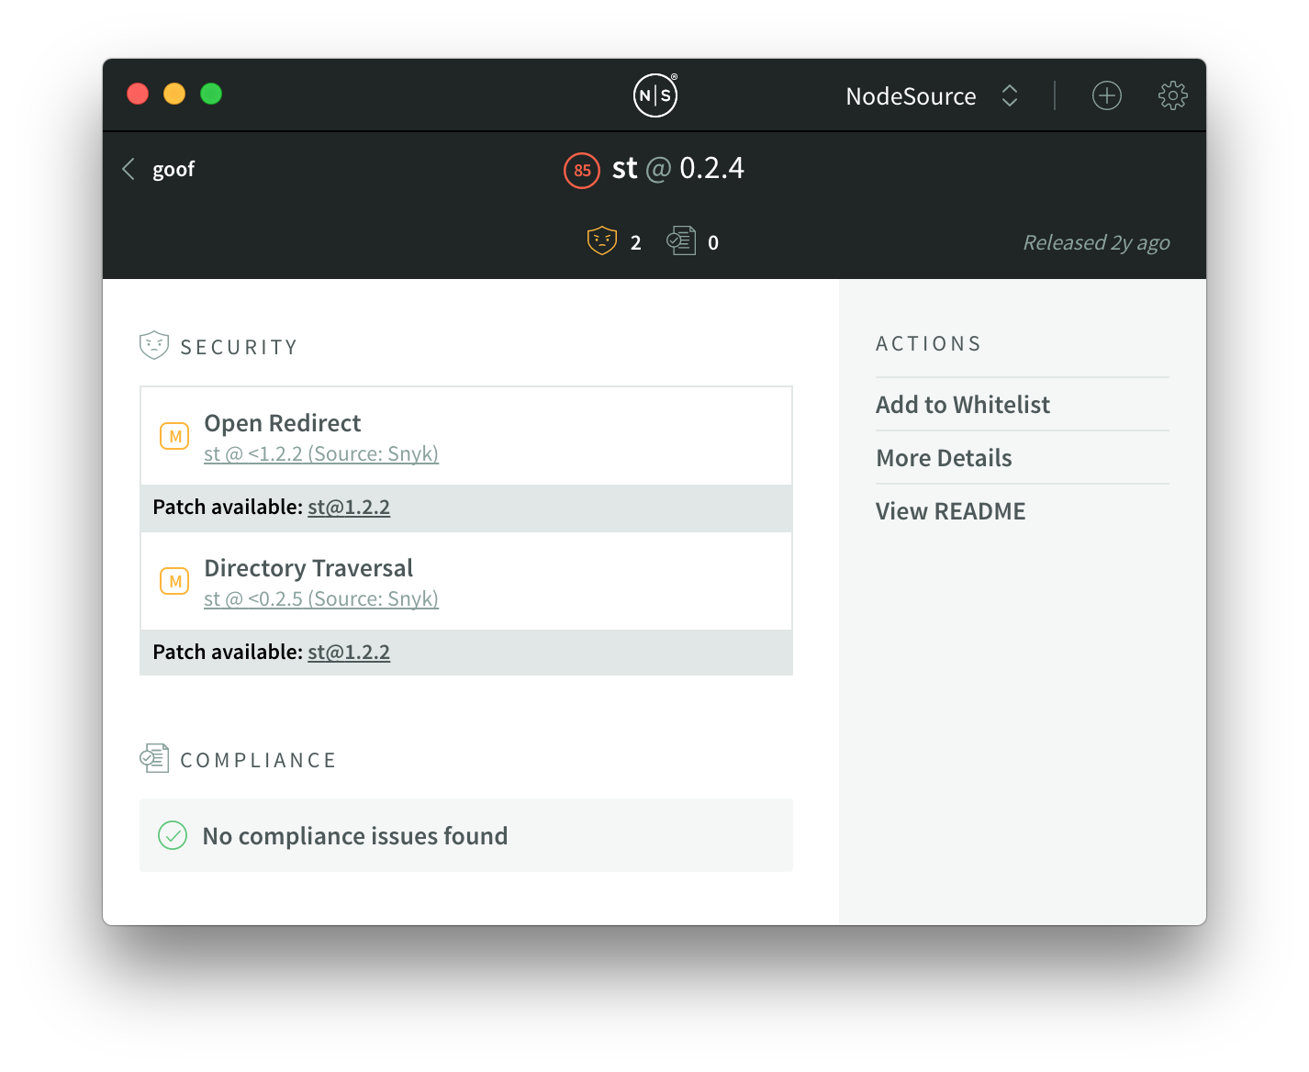1309x1072 pixels.
Task: Click the compliance document icon beside count 0
Action: [x=681, y=240]
